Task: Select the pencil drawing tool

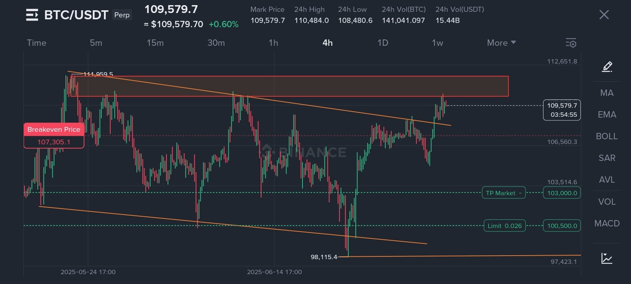Action: pos(607,67)
